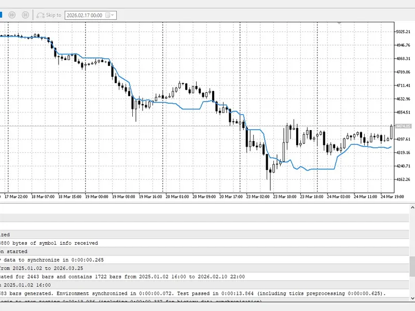
Task: Click the current price label 4474.85
Action: pyautogui.click(x=403, y=126)
